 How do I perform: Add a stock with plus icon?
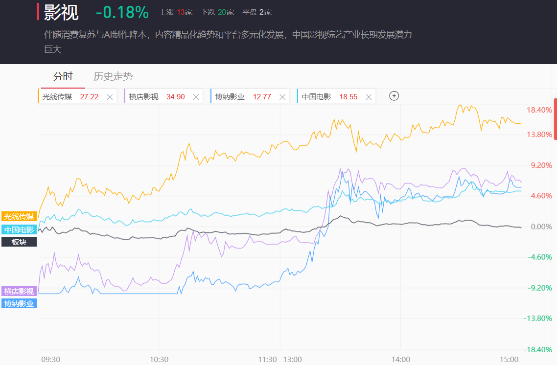[x=394, y=96]
